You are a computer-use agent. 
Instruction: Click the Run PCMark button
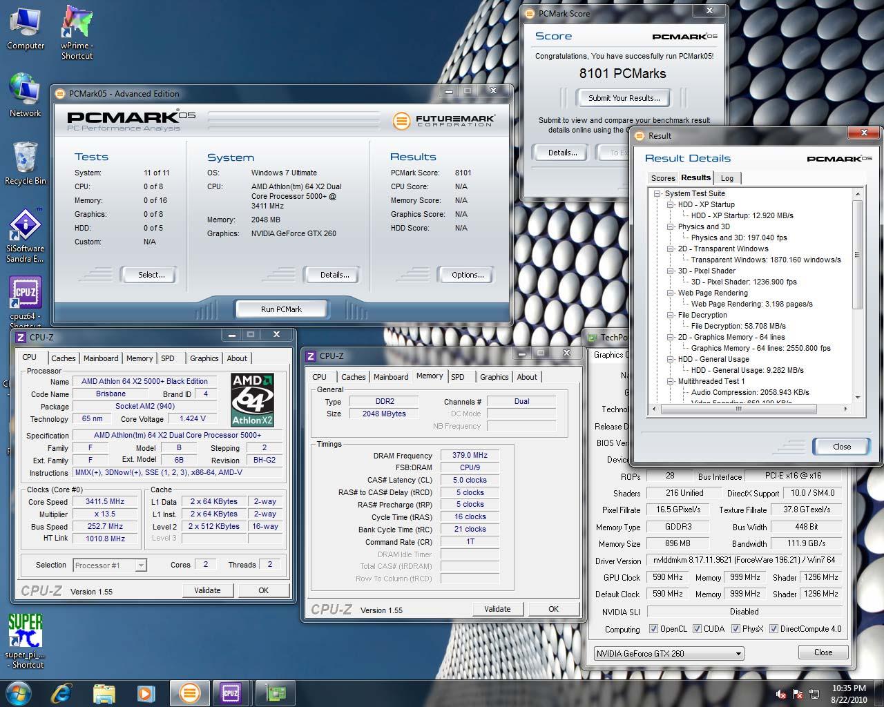click(281, 309)
